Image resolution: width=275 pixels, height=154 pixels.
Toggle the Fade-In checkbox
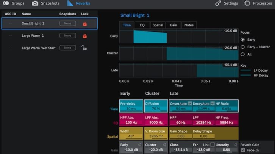[x=243, y=150]
